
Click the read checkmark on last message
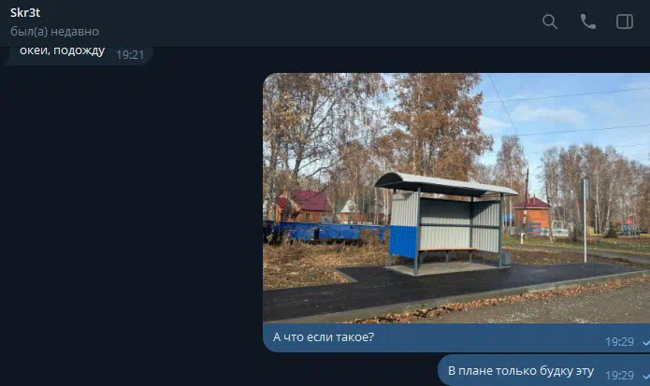tap(646, 376)
